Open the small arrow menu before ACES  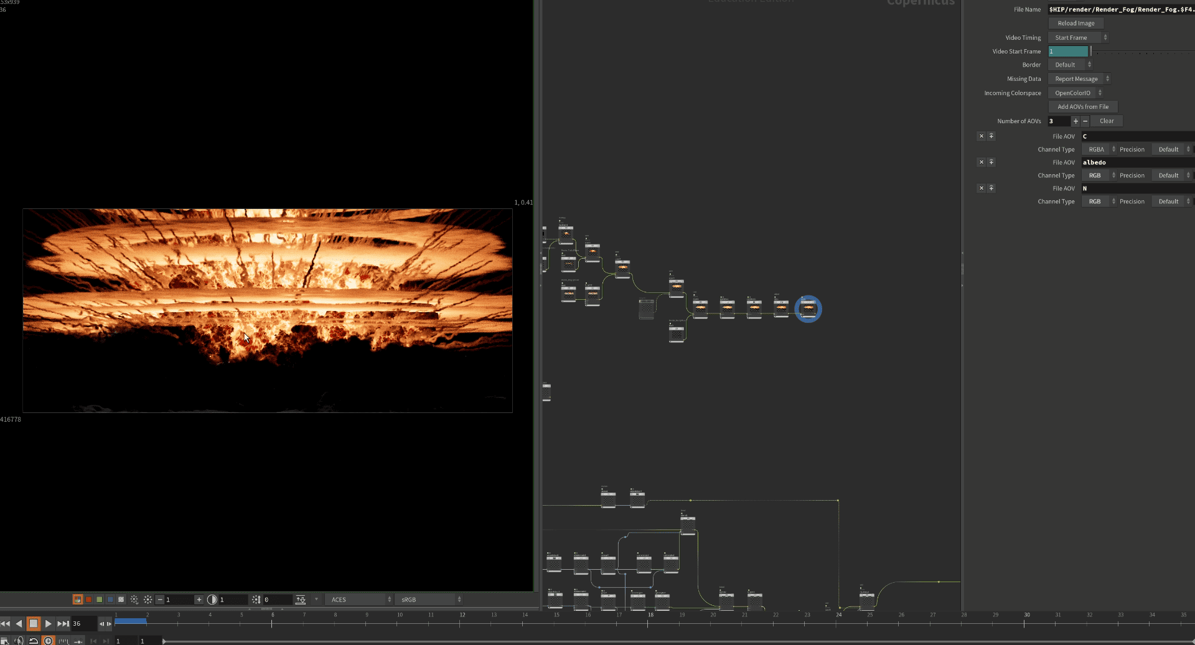pyautogui.click(x=316, y=600)
